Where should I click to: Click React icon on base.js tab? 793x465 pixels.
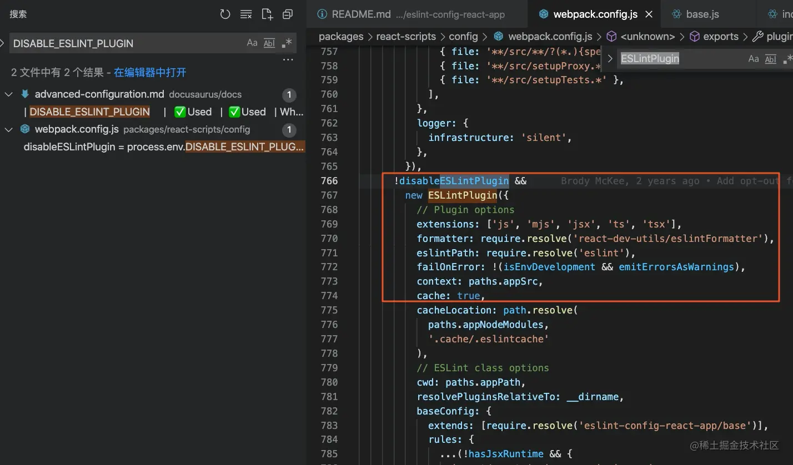[676, 14]
